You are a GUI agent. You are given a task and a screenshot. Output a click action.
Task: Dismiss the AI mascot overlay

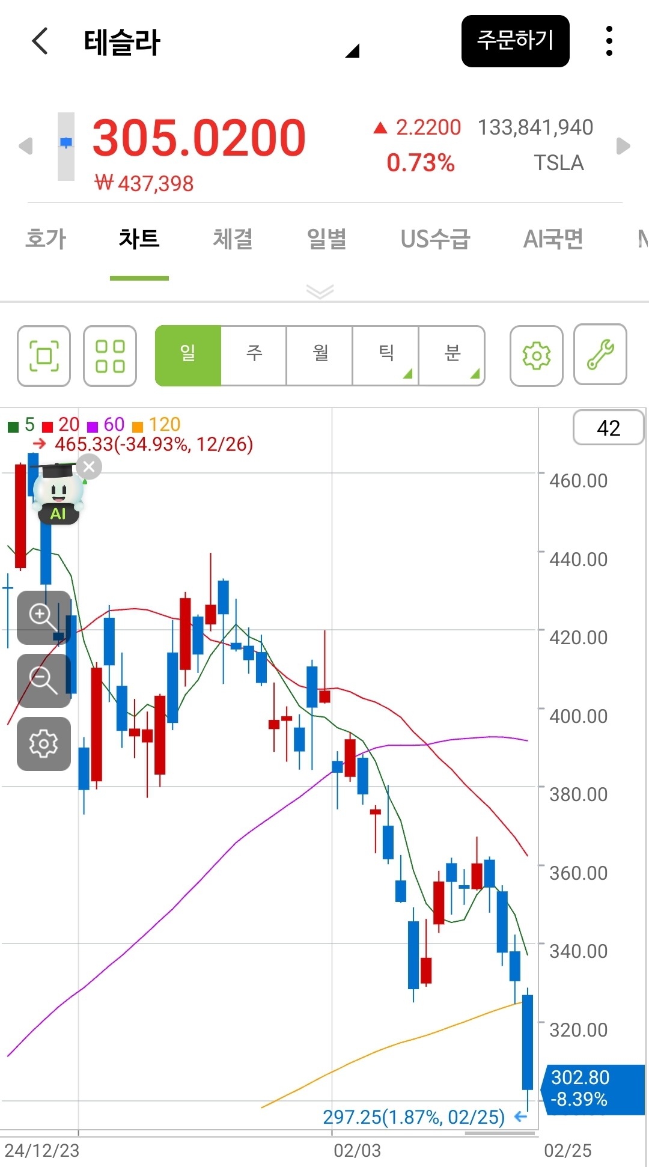(90, 467)
